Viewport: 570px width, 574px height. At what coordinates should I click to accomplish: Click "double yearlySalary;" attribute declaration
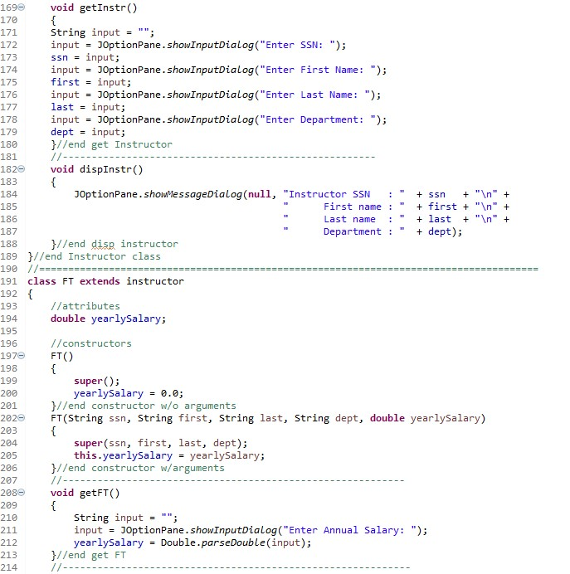click(109, 319)
